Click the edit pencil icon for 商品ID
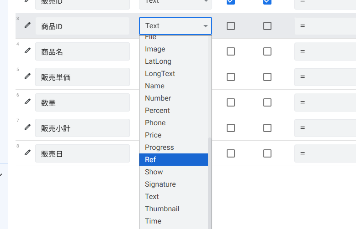The image size is (356, 229). pos(27,25)
